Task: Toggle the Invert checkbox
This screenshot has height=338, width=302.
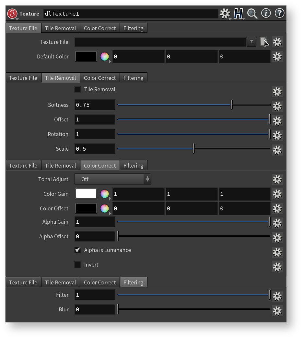Action: pyautogui.click(x=78, y=265)
